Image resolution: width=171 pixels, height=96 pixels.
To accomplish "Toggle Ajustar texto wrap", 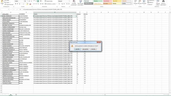I will [x=49, y=1].
